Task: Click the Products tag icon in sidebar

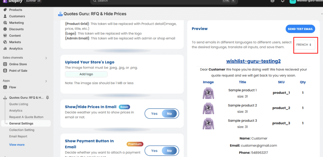Action: pyautogui.click(x=5, y=10)
